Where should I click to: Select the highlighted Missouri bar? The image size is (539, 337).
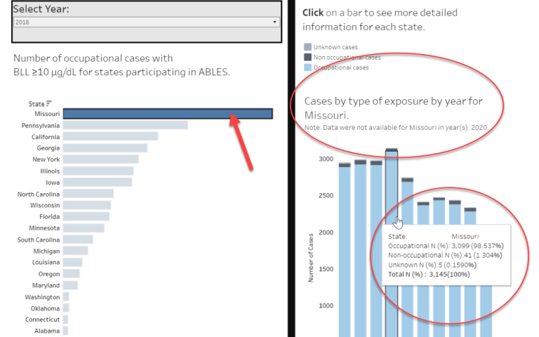point(167,114)
